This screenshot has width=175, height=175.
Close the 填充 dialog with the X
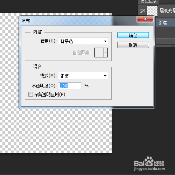pyautogui.click(x=145, y=19)
